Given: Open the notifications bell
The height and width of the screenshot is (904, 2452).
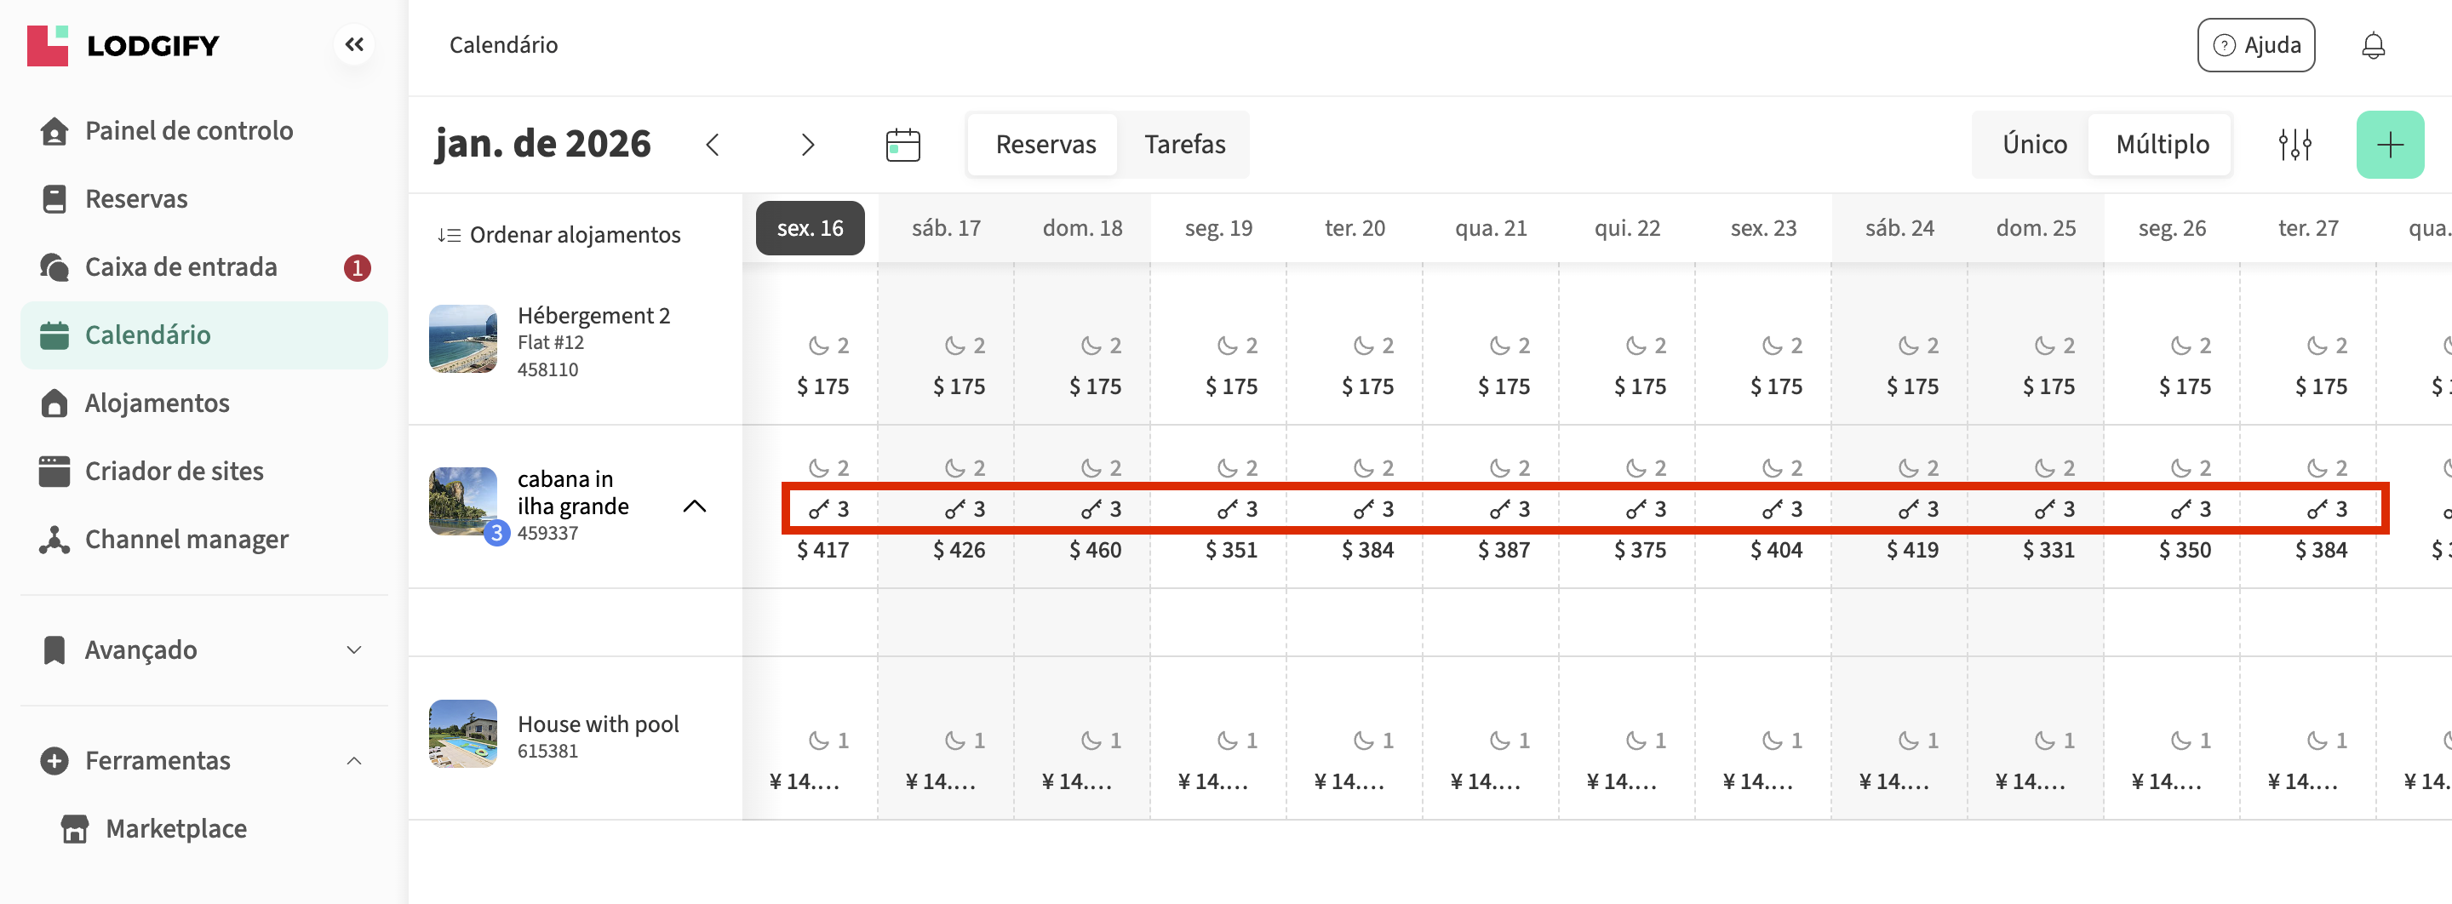Looking at the screenshot, I should [x=2373, y=46].
